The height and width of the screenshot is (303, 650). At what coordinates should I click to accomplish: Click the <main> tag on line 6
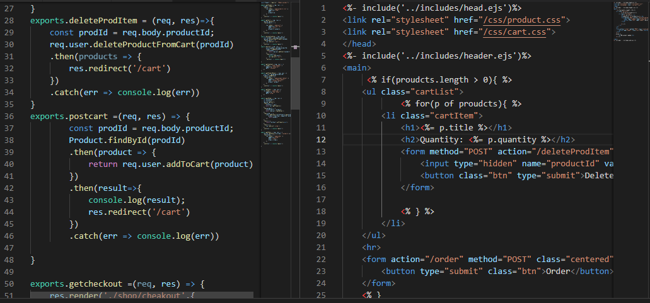pos(357,68)
